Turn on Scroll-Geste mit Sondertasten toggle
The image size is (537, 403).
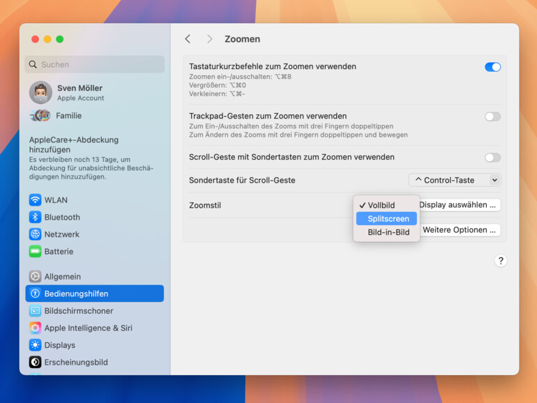492,158
